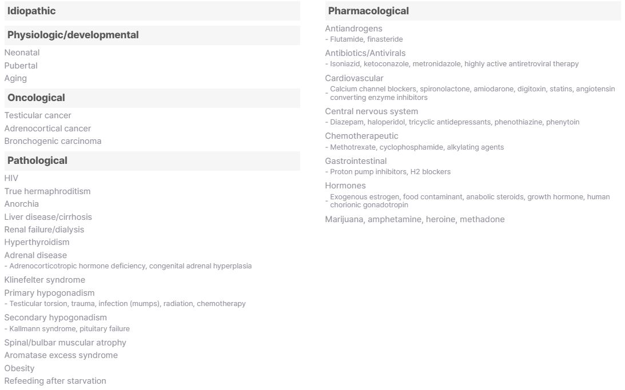Select the Primary hypogonadism entry
The image size is (625, 390).
coord(49,293)
